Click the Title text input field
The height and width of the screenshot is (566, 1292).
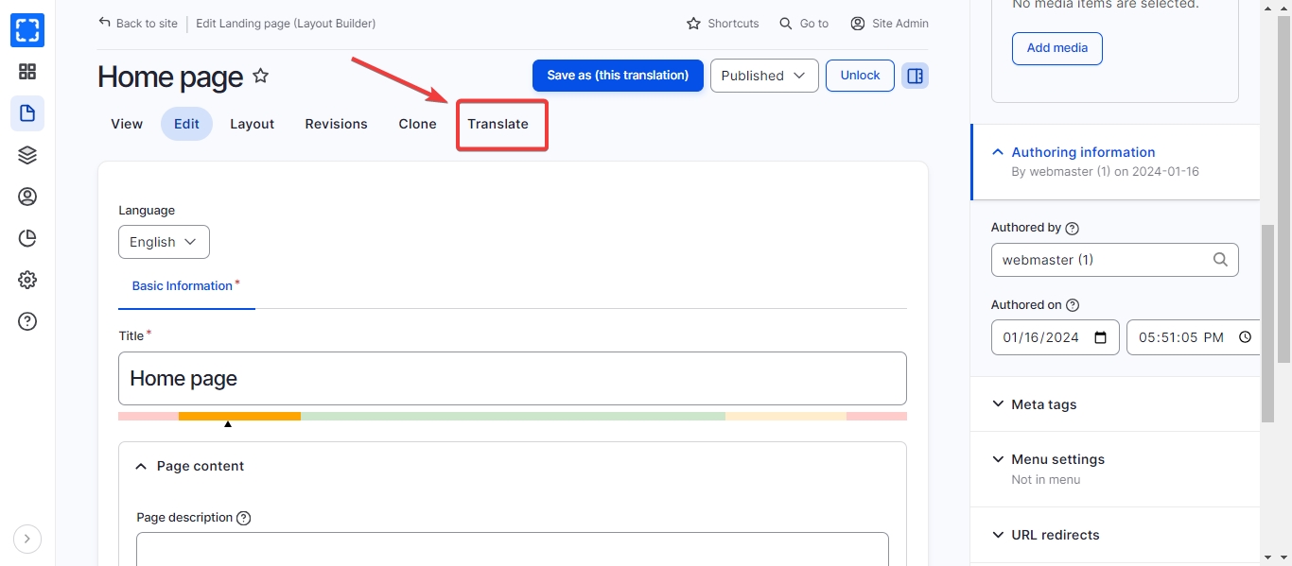tap(512, 379)
